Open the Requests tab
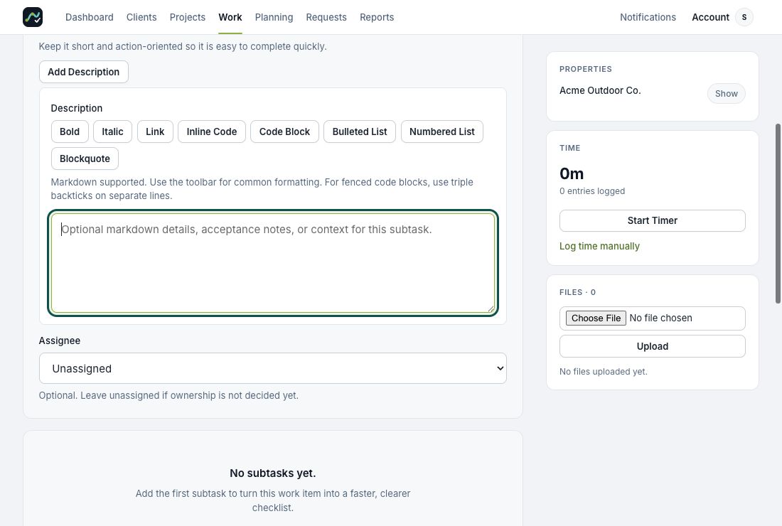The width and height of the screenshot is (782, 526). coord(326,17)
